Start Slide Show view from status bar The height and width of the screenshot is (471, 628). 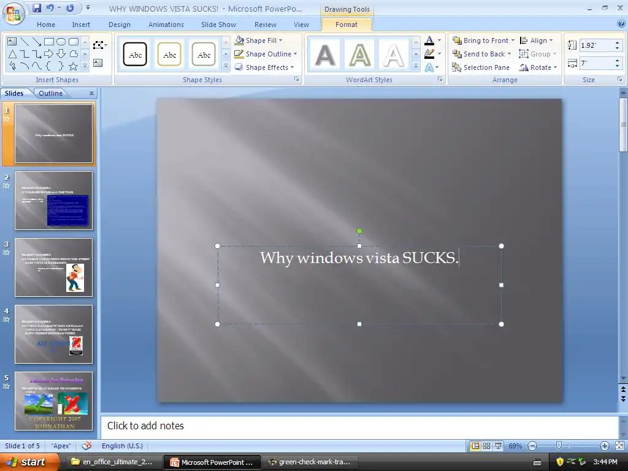[x=498, y=446]
